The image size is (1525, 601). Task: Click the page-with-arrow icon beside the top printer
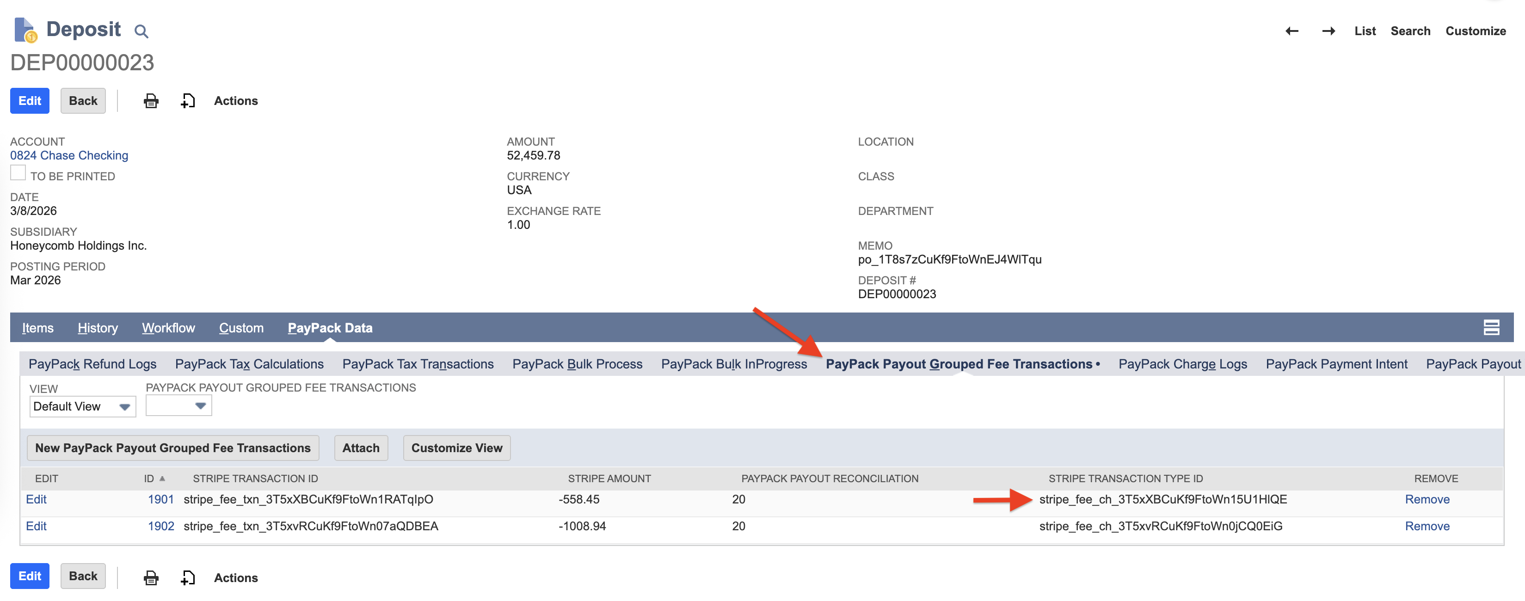[x=188, y=101]
